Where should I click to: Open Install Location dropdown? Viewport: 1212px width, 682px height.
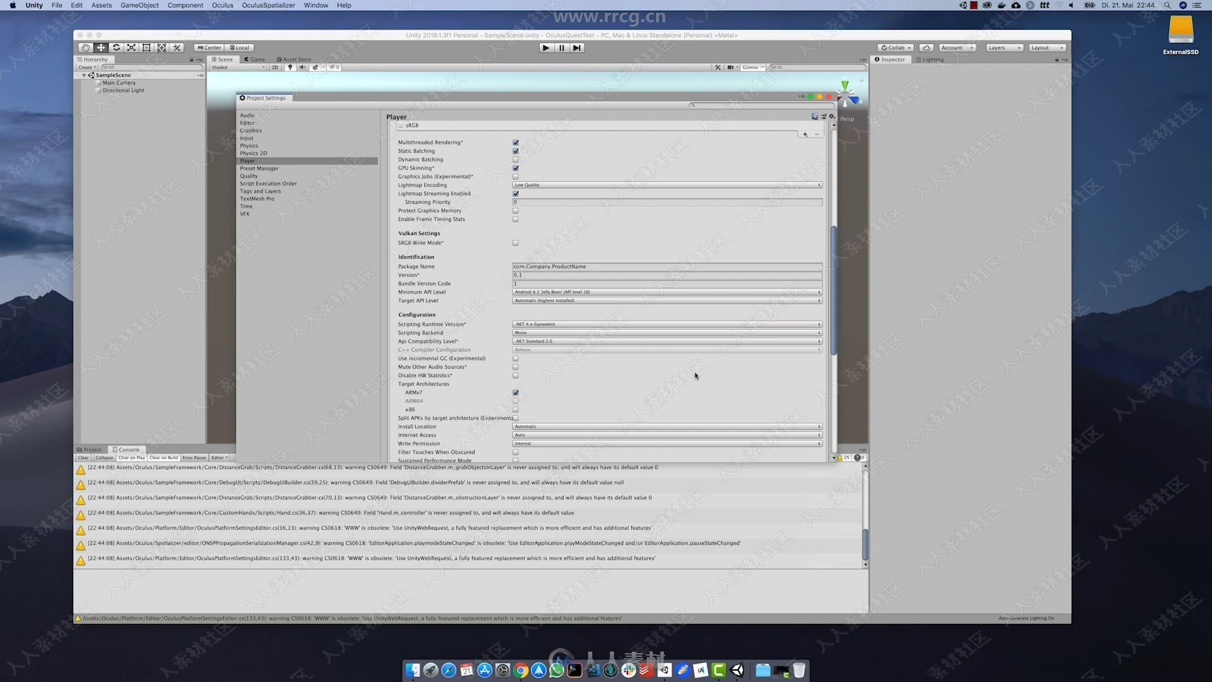667,426
